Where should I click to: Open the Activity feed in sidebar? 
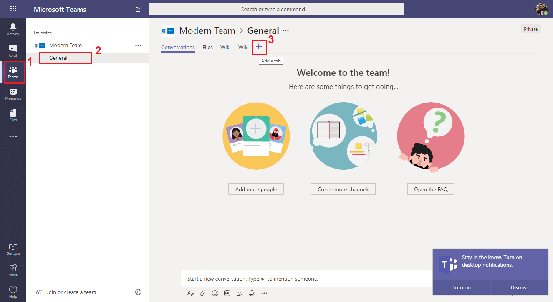tap(13, 29)
